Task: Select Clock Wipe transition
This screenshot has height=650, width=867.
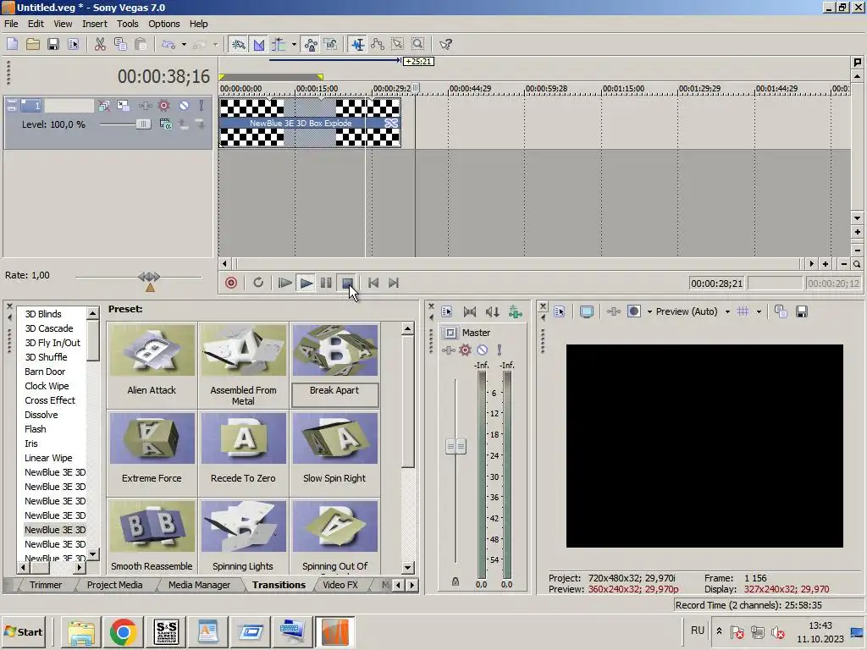Action: point(47,386)
